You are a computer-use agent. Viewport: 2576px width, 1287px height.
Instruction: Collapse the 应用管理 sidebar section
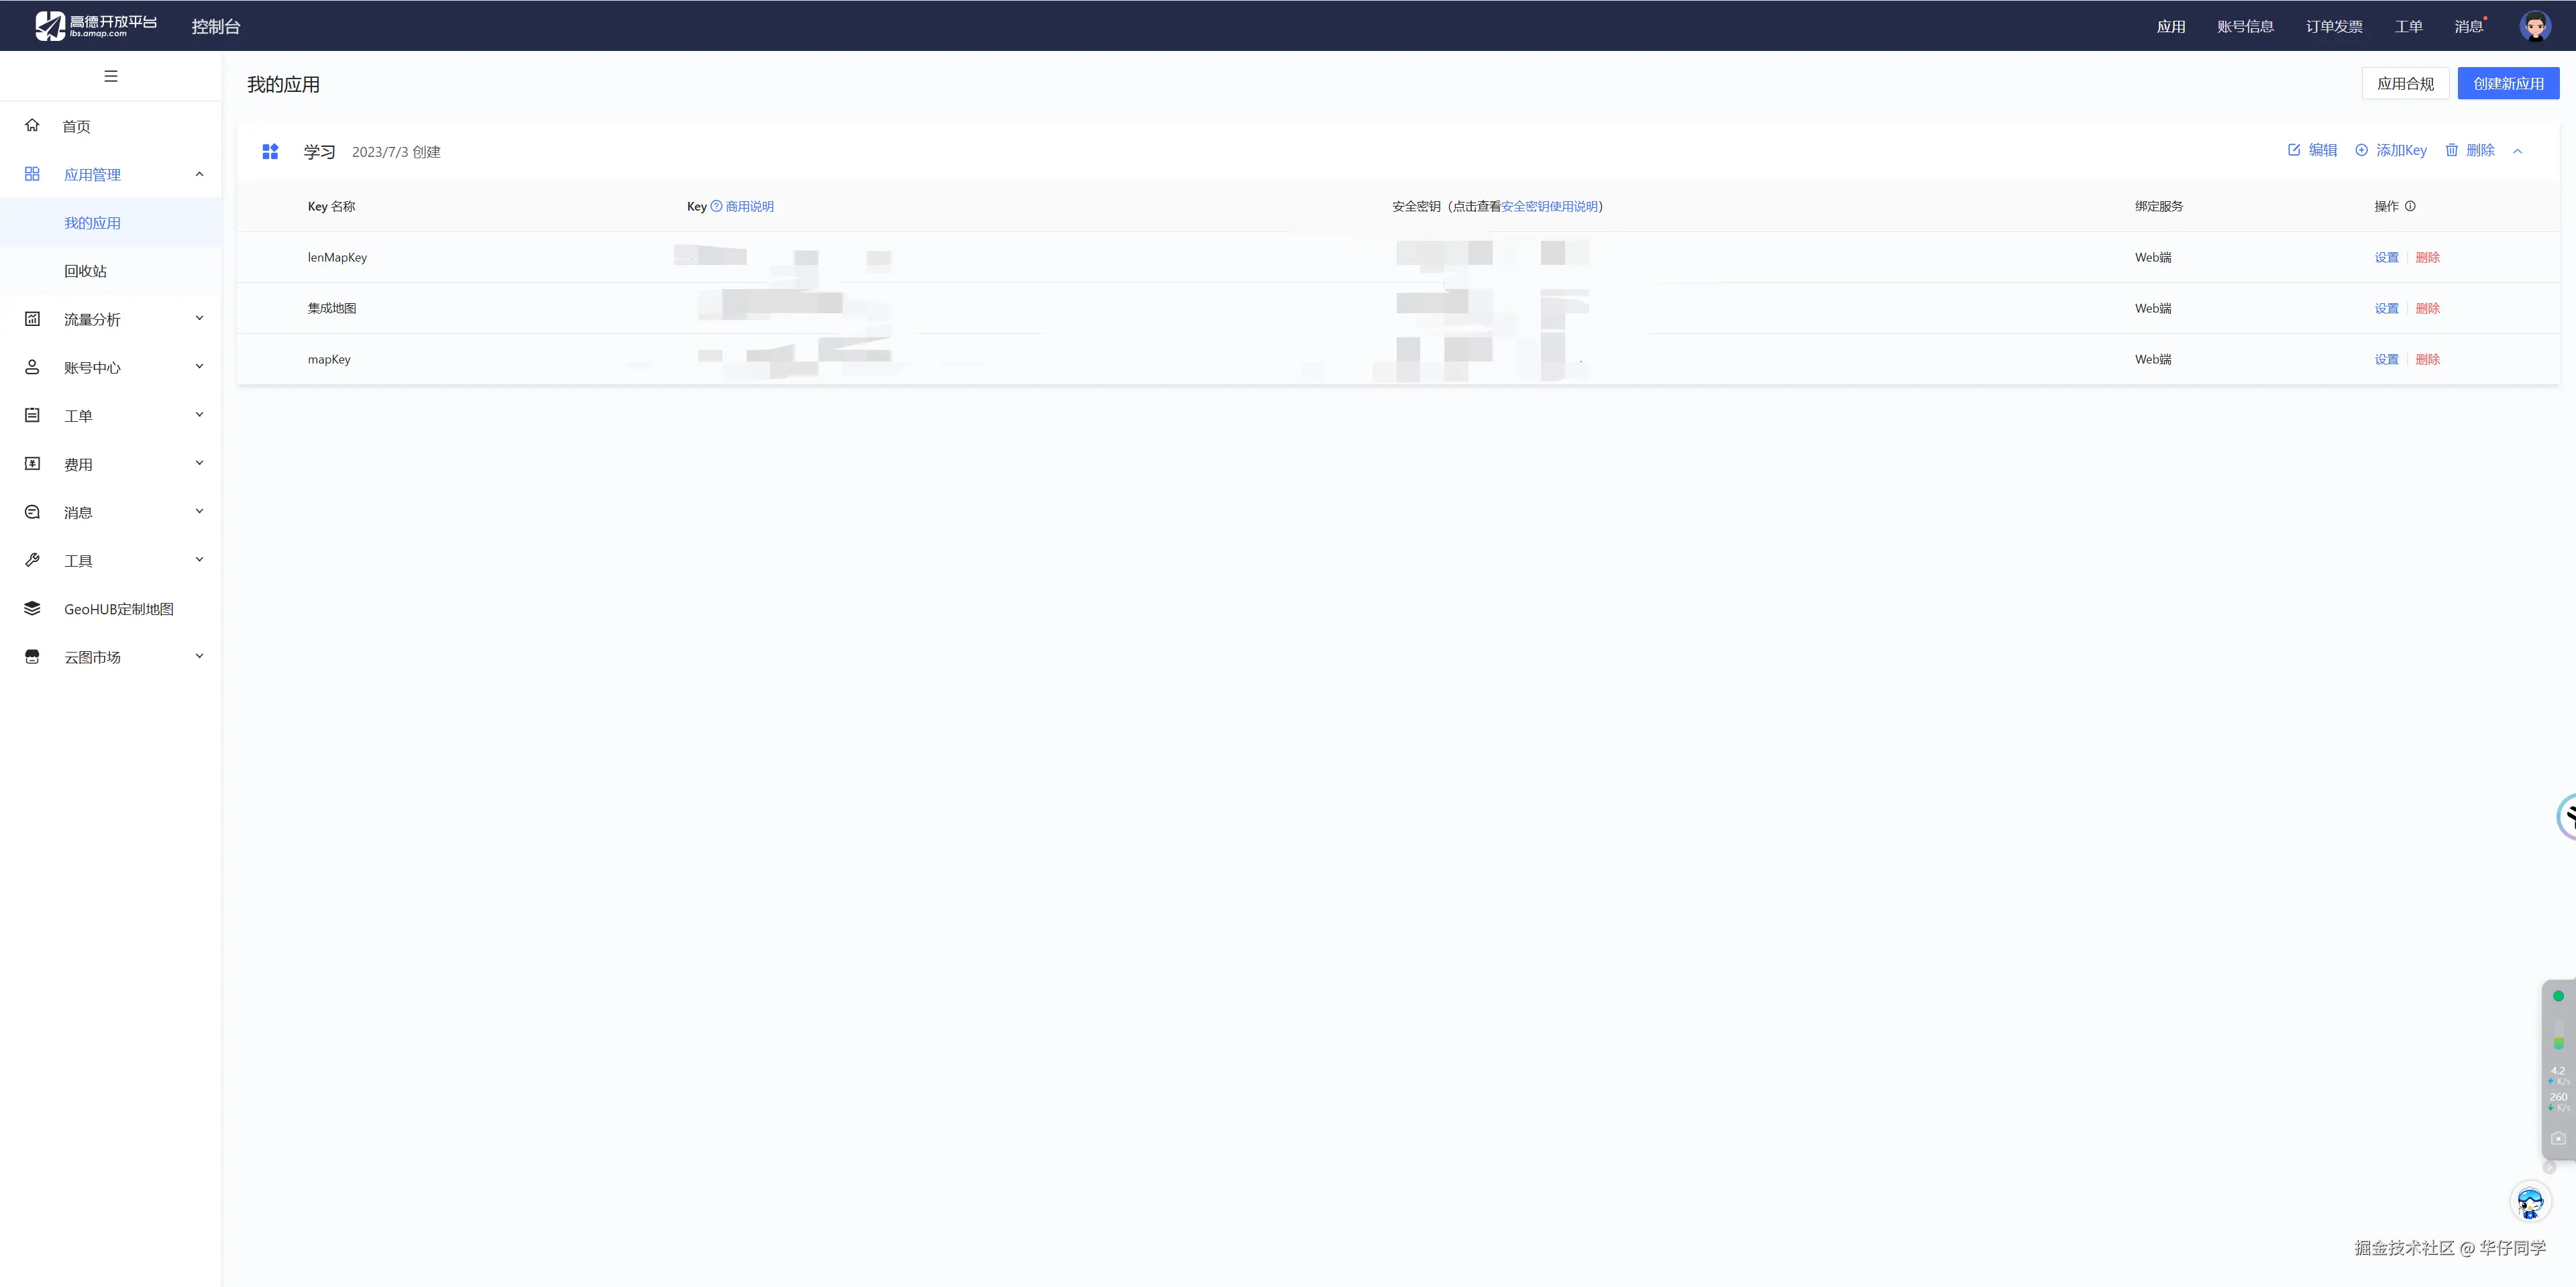click(x=199, y=174)
